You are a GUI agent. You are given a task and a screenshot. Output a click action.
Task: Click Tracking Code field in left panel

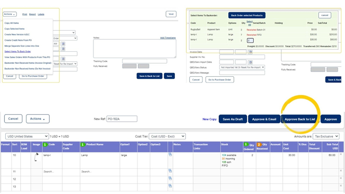(x=145, y=61)
